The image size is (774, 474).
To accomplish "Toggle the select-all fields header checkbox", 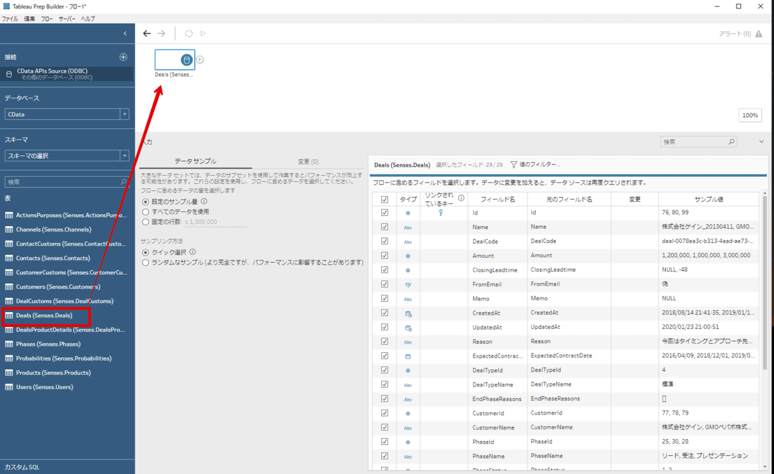I will coord(385,199).
